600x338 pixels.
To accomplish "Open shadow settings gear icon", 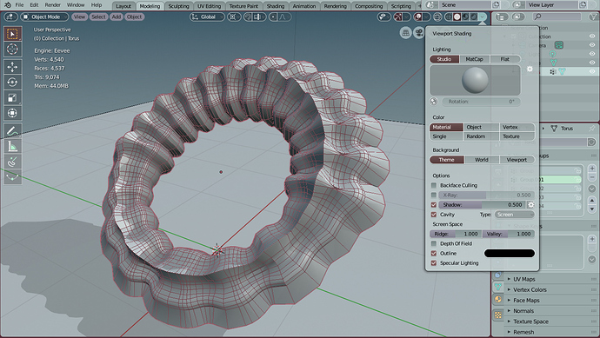I will 531,204.
